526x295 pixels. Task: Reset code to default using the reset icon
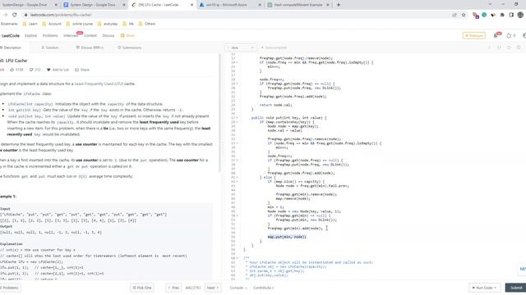(x=509, y=48)
